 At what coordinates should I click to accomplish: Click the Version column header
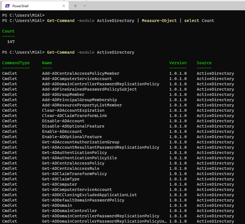178,63
